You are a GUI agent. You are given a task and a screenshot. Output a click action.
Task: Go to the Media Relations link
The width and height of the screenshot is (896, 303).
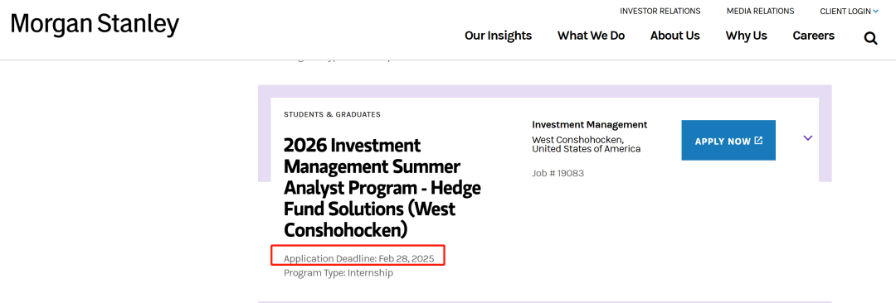(x=760, y=11)
